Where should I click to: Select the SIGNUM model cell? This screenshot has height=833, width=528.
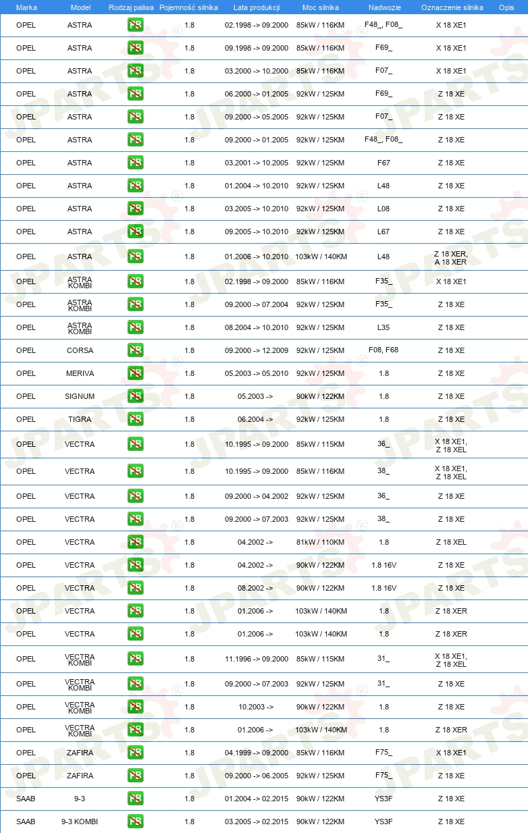coord(80,396)
